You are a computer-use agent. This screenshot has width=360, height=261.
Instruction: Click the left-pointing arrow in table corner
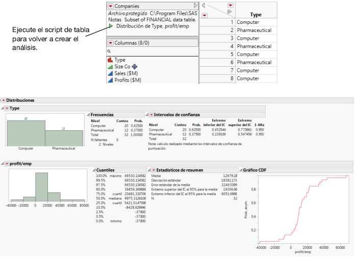click(203, 5)
